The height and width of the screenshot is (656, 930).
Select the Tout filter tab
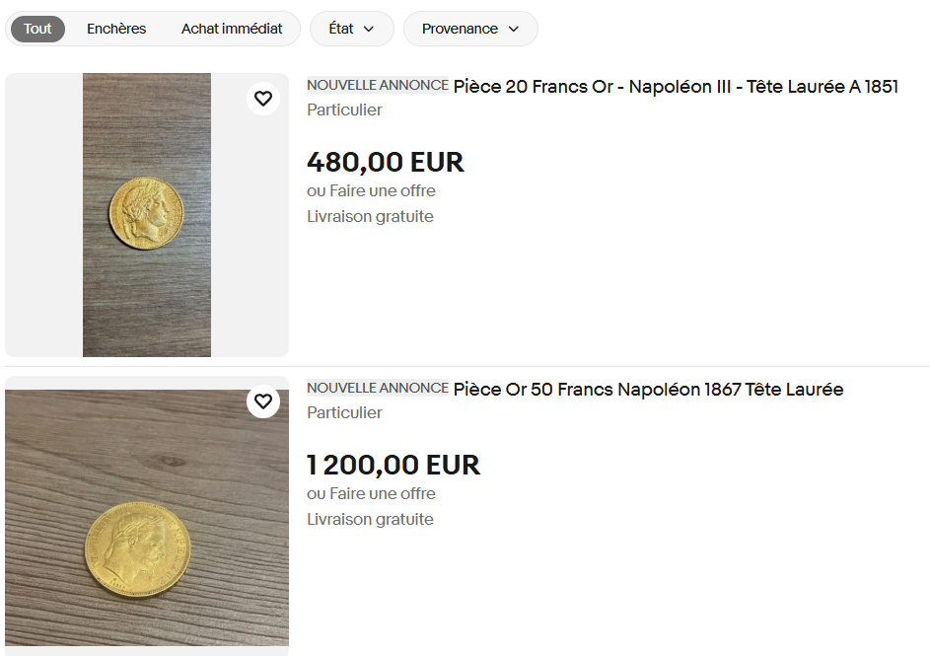point(37,29)
